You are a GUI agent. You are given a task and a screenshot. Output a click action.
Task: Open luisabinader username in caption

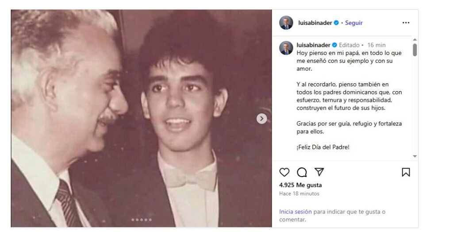314,45
